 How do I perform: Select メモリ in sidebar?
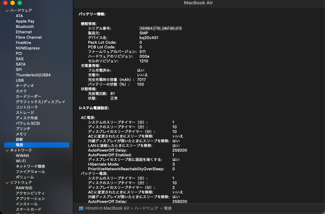click(21, 134)
